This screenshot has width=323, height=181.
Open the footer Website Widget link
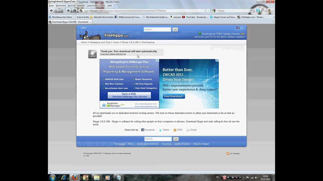[201, 144]
